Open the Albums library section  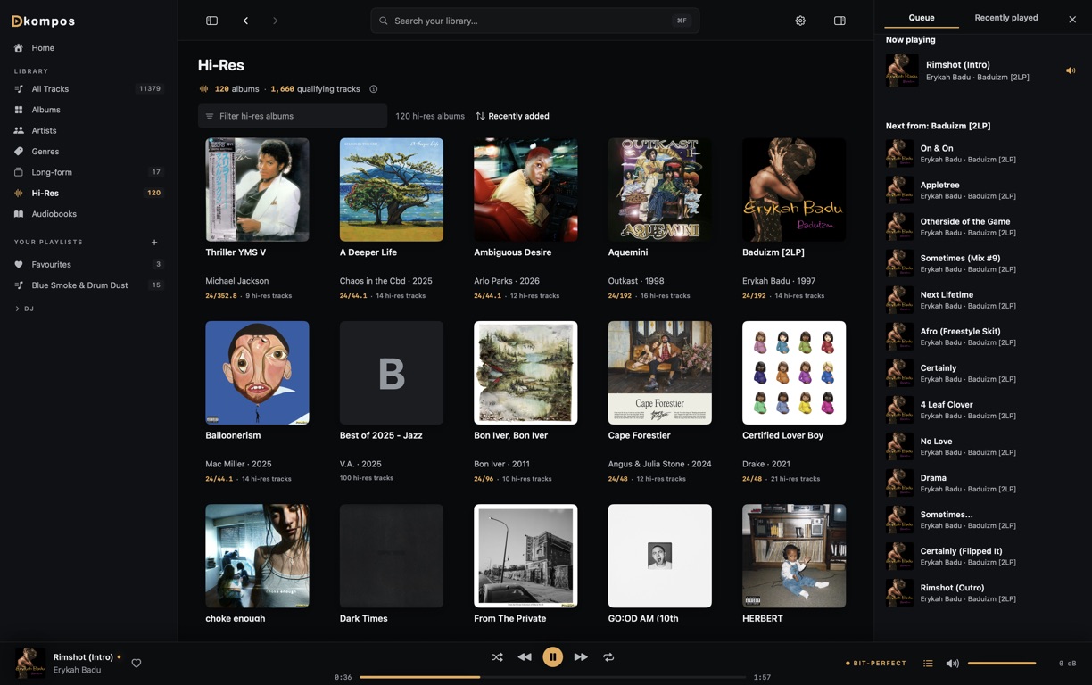88,110
